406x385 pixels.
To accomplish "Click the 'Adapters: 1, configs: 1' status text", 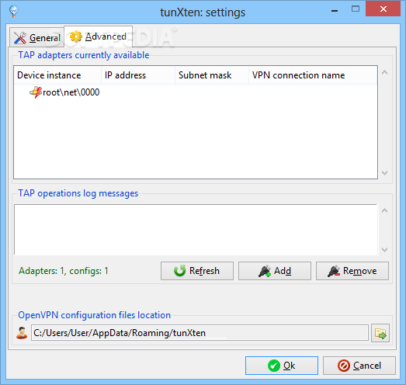I will point(64,271).
